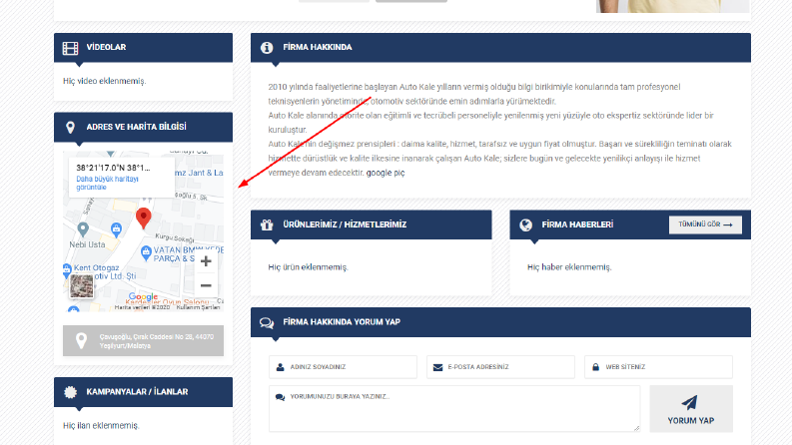Focus the WEB SİTENİZ input field
Viewport: 792px width, 445px height.
(658, 367)
